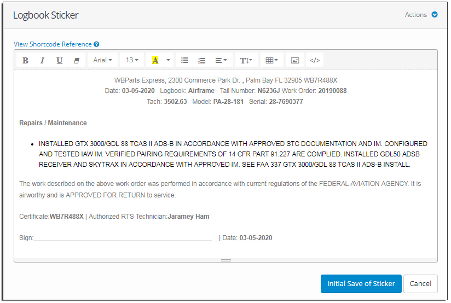451x303 pixels.
Task: Underline the selected text
Action: point(59,60)
